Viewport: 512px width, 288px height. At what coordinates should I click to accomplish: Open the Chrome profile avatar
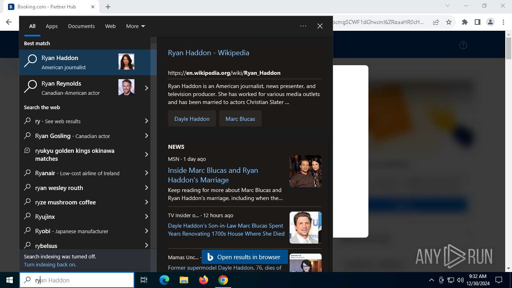(490, 22)
